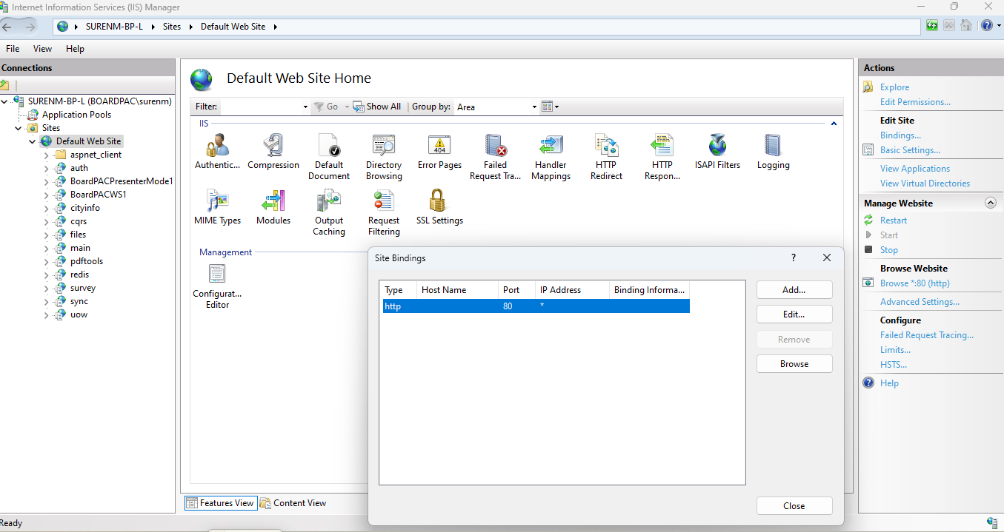
Task: Click Browse button in Site Bindings dialog
Action: 794,364
